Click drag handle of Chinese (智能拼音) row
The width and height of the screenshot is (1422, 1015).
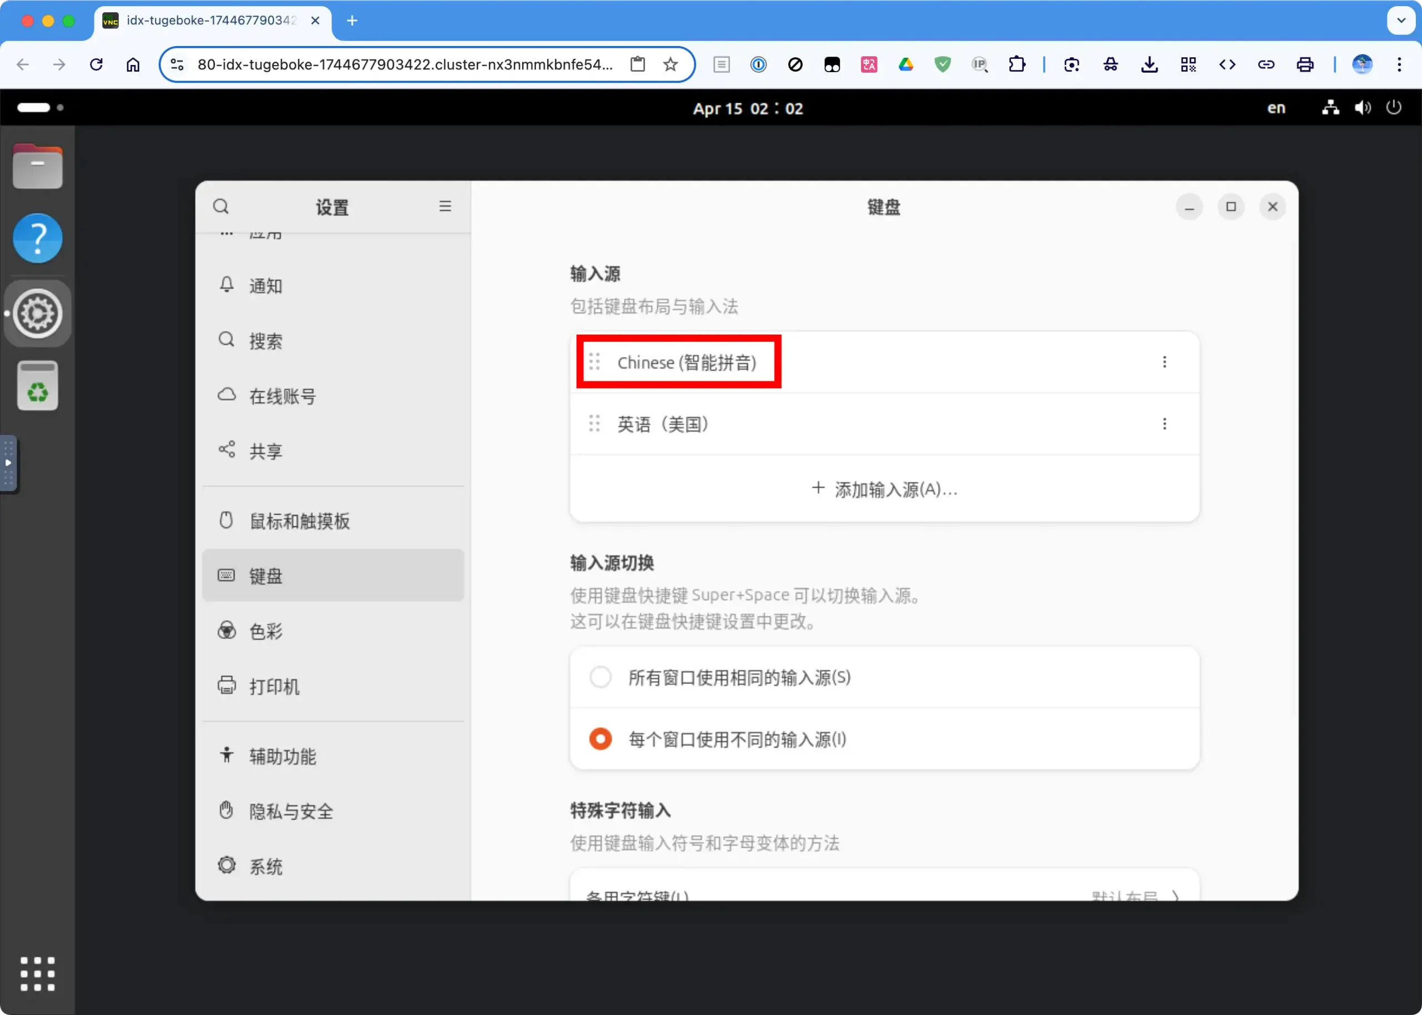594,362
